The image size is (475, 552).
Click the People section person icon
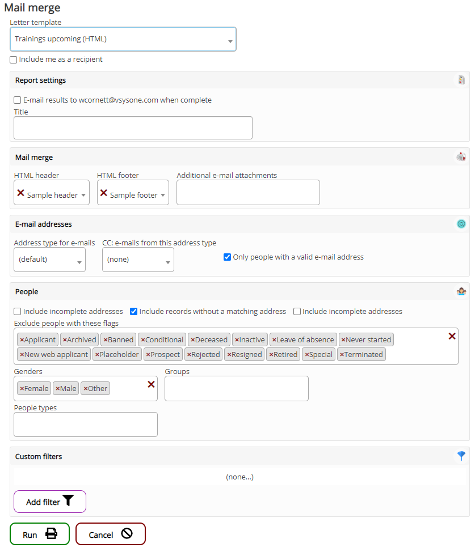(x=461, y=291)
